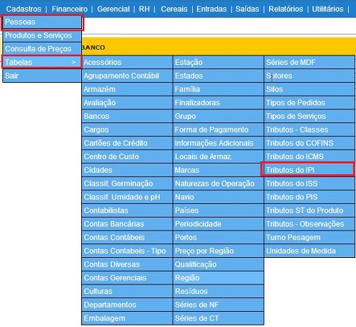Select Bancos table entry
The width and height of the screenshot is (356, 327).
pos(127,116)
